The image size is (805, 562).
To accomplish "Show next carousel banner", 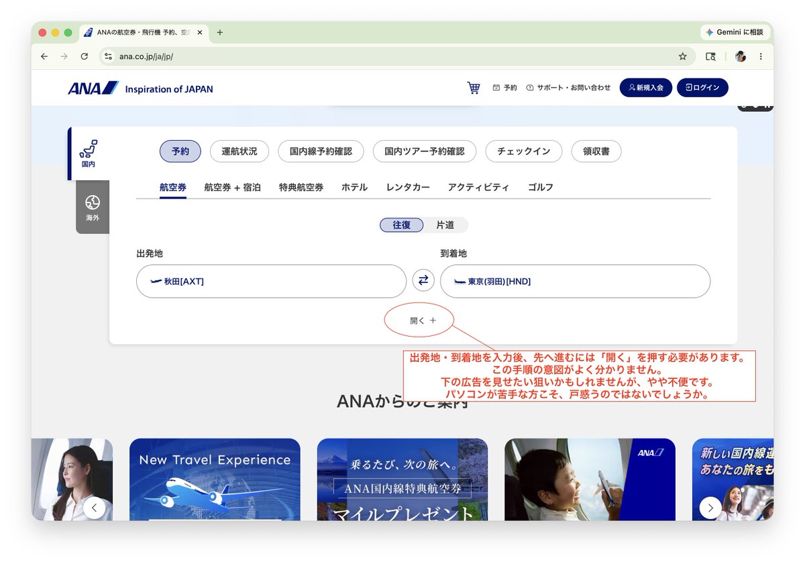I will pos(710,508).
